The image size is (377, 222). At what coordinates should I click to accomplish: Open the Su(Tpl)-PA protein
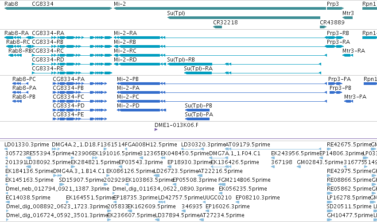point(198,119)
